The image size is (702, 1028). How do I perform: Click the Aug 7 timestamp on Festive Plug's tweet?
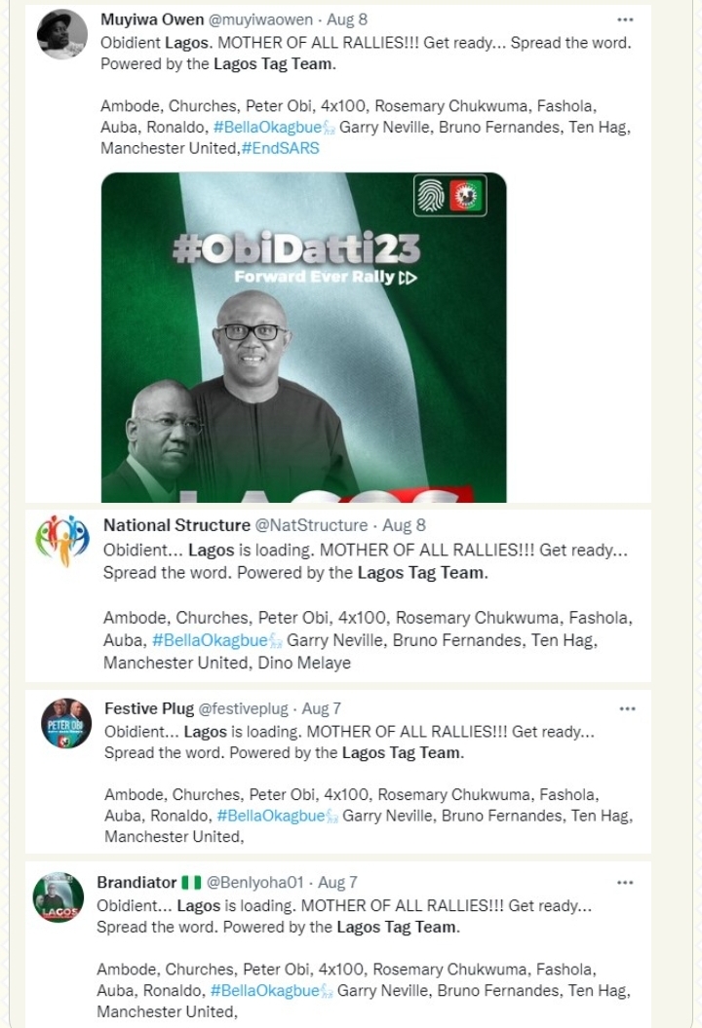tap(322, 708)
